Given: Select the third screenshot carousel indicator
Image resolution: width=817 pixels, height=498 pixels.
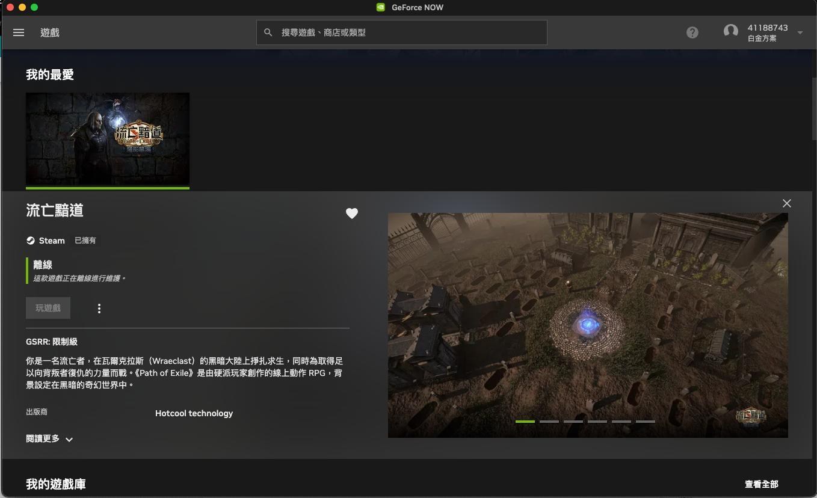Looking at the screenshot, I should click(573, 422).
